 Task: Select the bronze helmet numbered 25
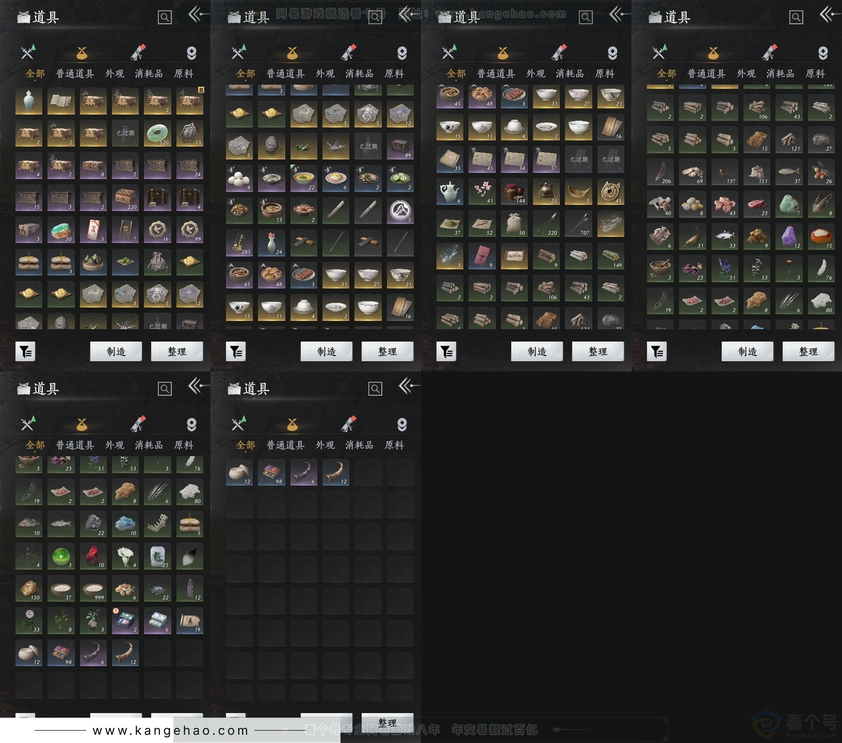click(x=546, y=191)
